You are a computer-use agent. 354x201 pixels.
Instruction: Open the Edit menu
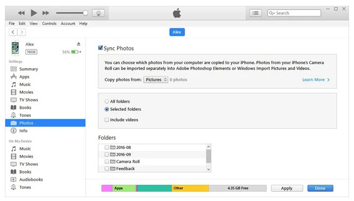coord(22,24)
